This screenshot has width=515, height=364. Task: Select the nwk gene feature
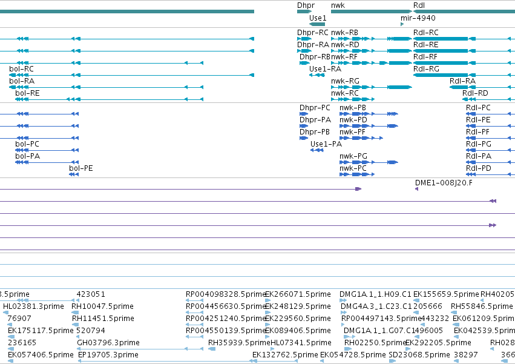pyautogui.click(x=372, y=12)
